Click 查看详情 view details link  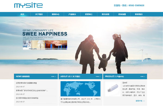[140, 101]
